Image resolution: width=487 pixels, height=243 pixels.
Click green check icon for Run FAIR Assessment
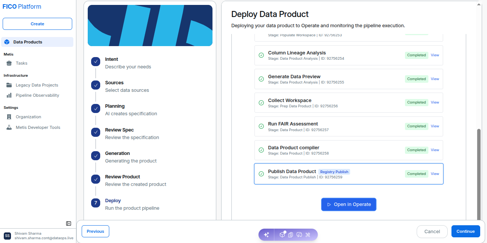(x=261, y=126)
